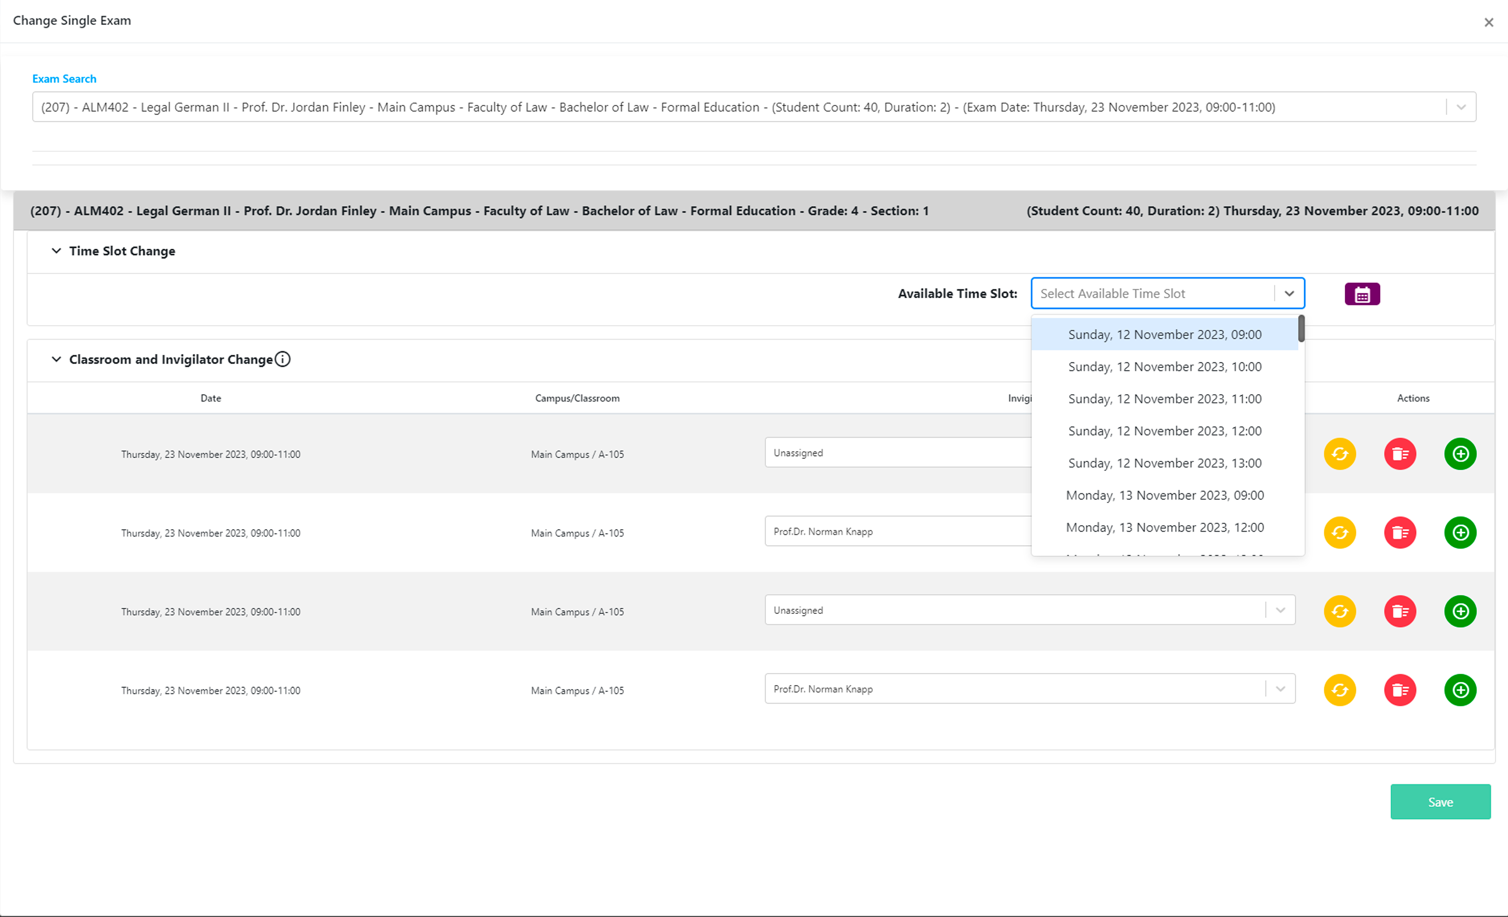The width and height of the screenshot is (1508, 917).
Task: Collapse the Time Slot Change section
Action: pyautogui.click(x=56, y=250)
